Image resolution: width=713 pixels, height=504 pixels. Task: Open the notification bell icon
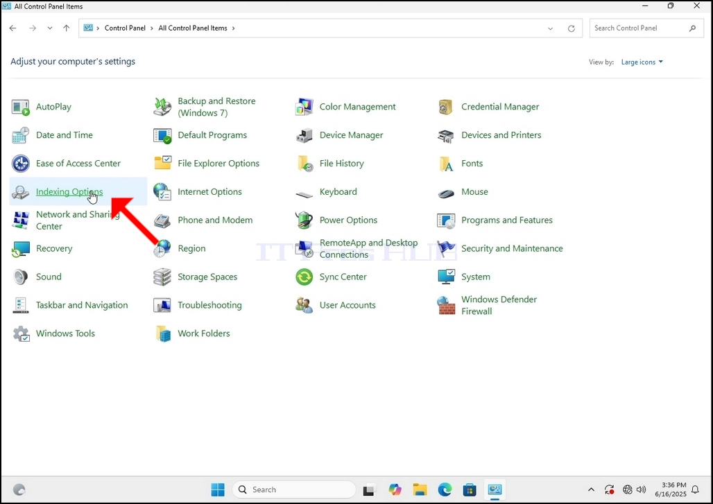pos(695,489)
